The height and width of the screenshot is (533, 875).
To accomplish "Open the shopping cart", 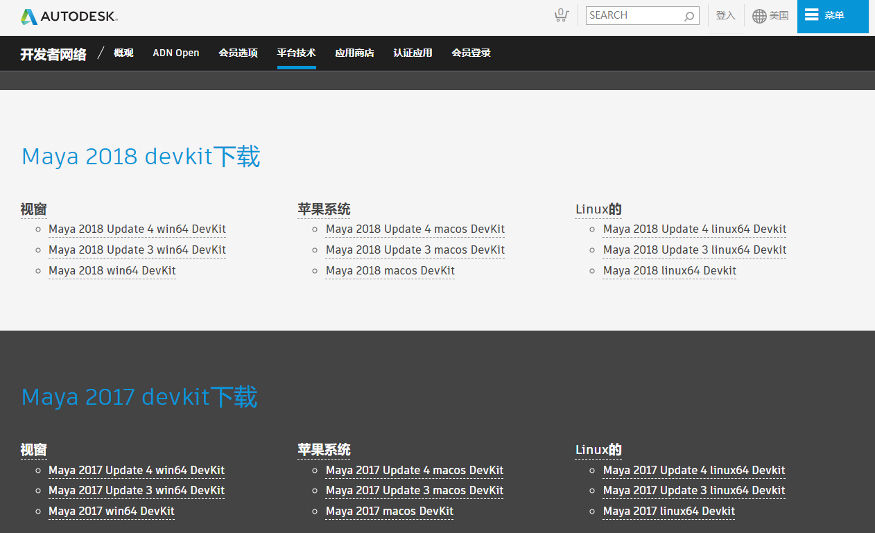I will (x=561, y=15).
